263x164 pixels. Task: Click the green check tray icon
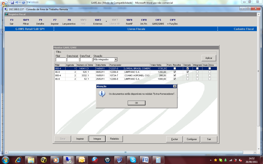tap(221, 160)
